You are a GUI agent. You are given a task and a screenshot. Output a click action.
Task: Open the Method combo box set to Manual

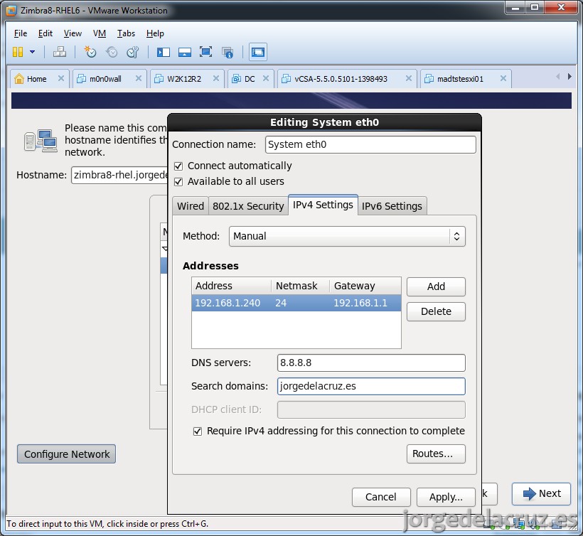point(347,236)
